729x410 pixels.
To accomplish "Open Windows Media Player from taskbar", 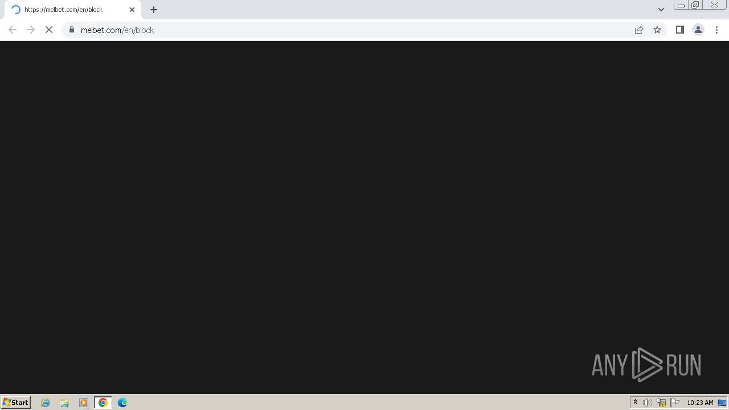I will click(x=84, y=403).
